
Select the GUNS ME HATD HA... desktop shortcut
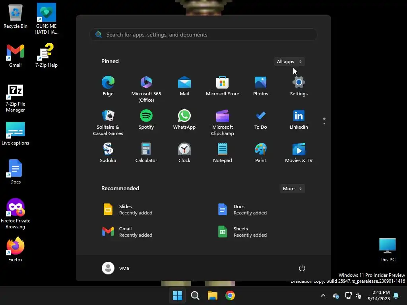(47, 19)
